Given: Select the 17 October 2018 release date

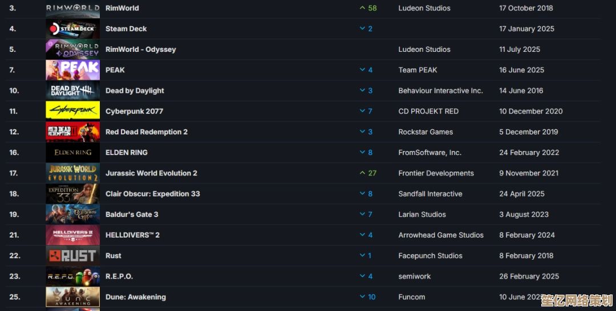Looking at the screenshot, I should (x=526, y=8).
